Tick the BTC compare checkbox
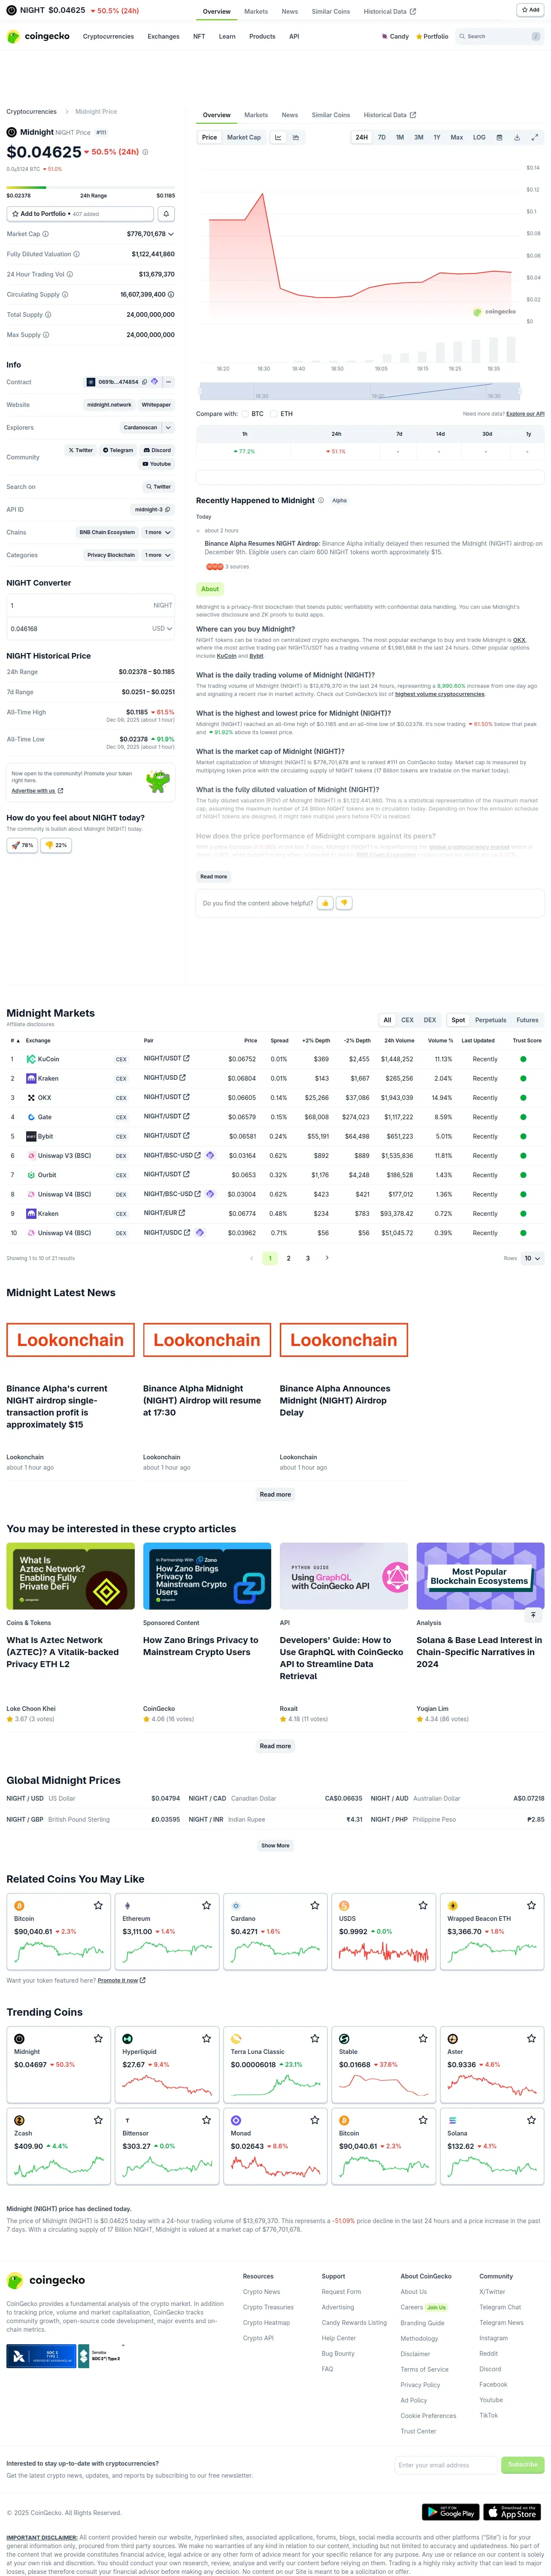This screenshot has height=2576, width=551. tap(244, 414)
